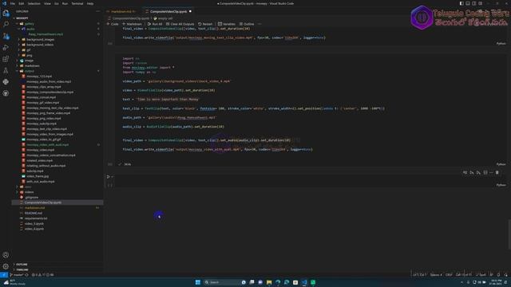
Task: Open the Help menu
Action: coord(90,3)
